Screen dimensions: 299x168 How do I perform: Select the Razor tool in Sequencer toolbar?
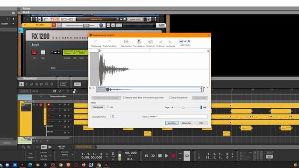[36, 84]
